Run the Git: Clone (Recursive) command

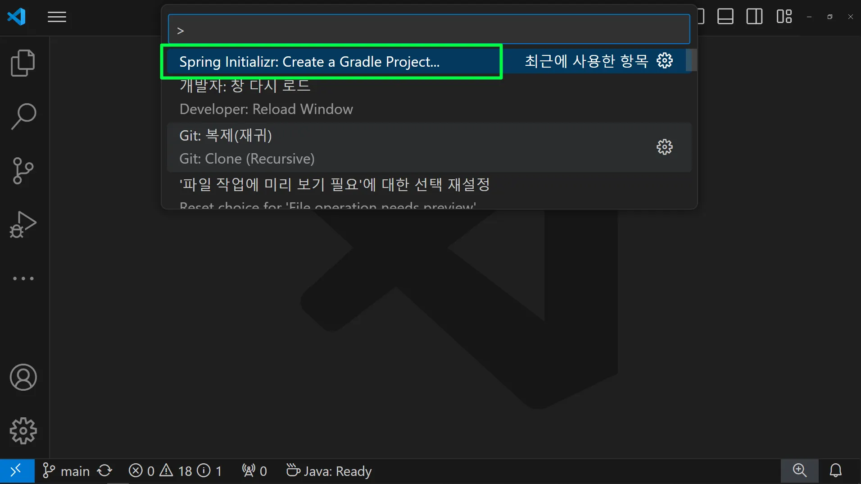(429, 147)
